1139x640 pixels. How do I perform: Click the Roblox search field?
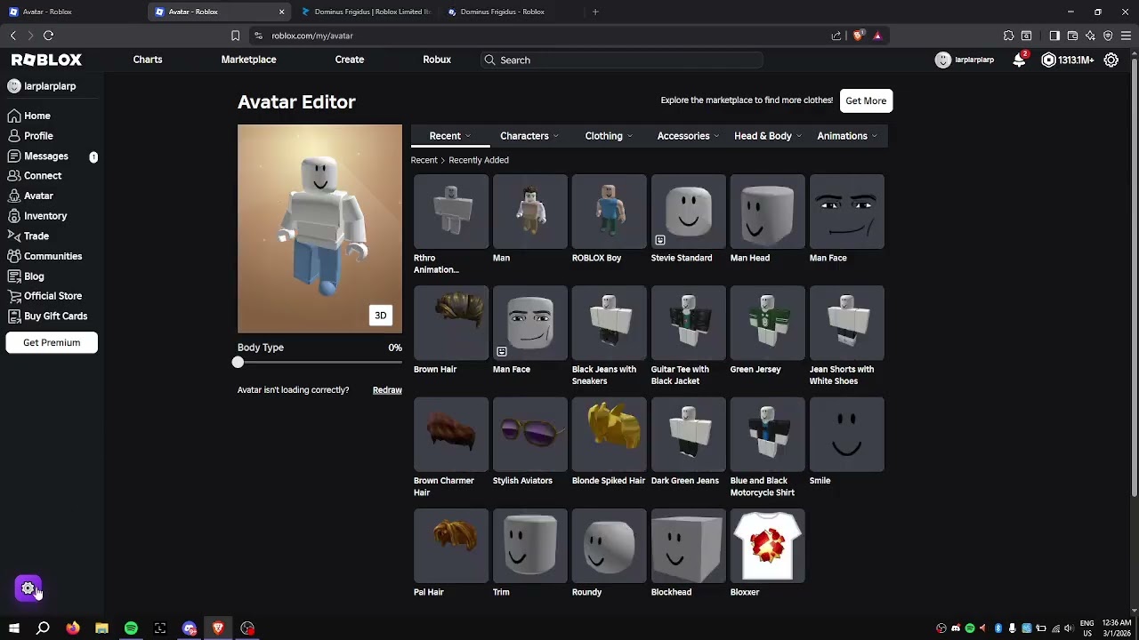pos(622,60)
